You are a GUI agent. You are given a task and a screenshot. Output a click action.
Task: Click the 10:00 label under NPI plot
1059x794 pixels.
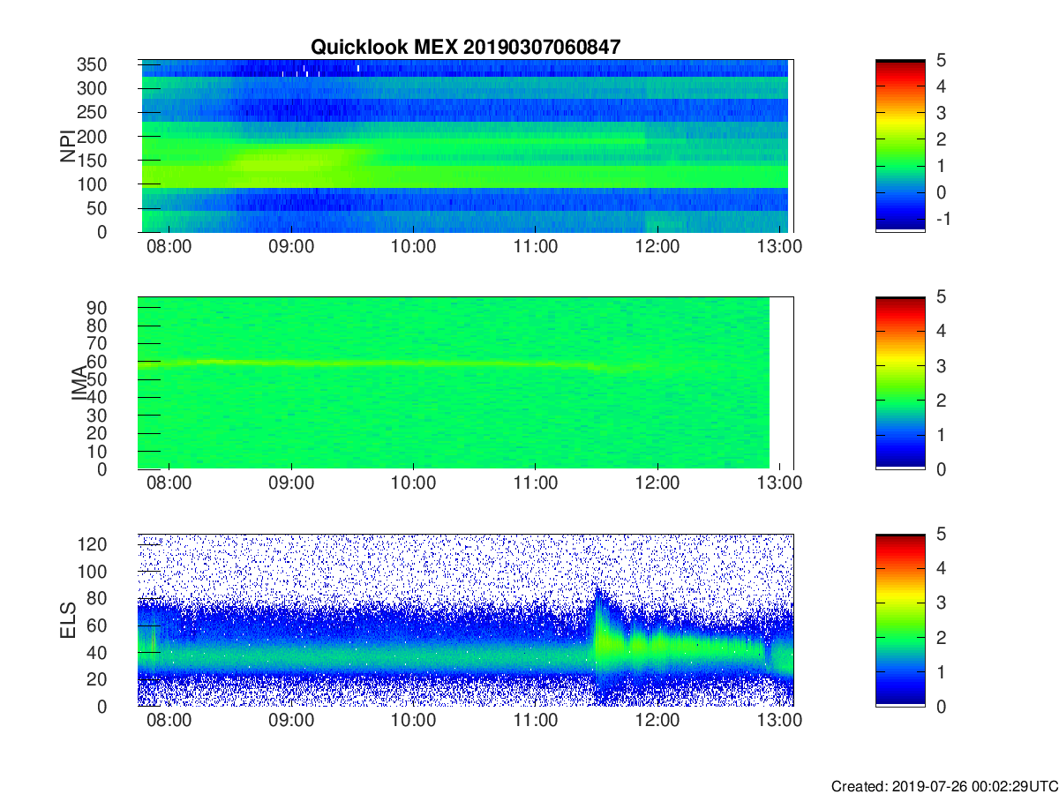414,247
